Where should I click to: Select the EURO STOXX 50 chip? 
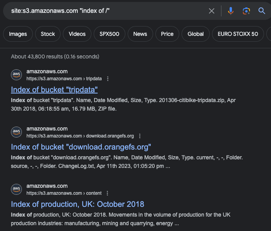[x=238, y=34]
